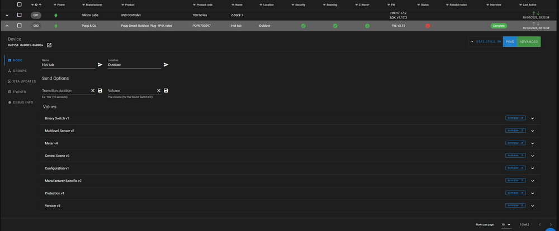The width and height of the screenshot is (559, 231).
Task: Expand Central Scene v3 values
Action: [x=533, y=156]
